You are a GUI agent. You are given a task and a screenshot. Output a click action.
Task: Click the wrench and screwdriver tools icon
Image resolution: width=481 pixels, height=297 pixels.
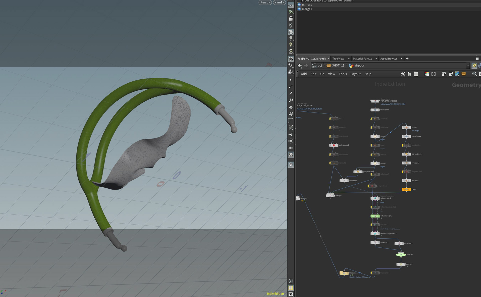point(403,74)
